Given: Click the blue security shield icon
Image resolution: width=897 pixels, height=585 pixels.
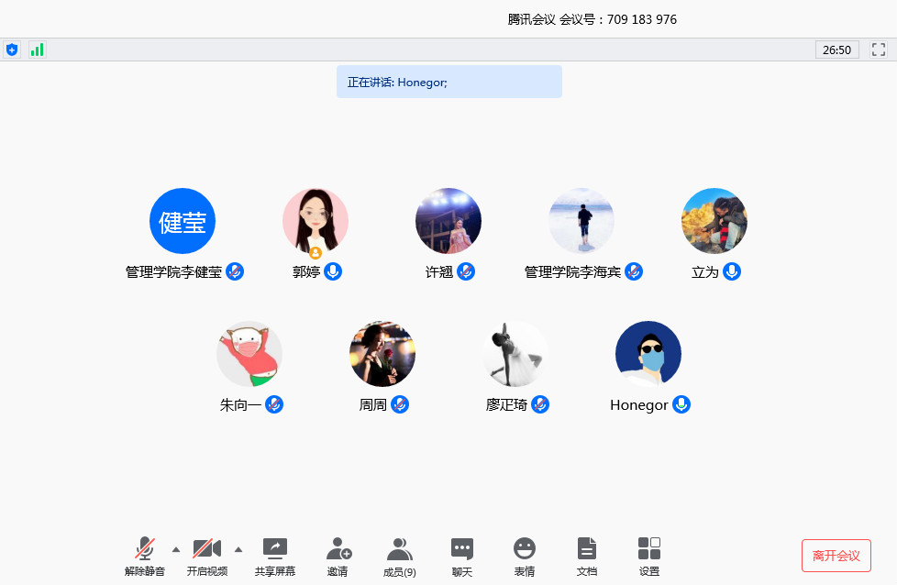Looking at the screenshot, I should (x=11, y=50).
